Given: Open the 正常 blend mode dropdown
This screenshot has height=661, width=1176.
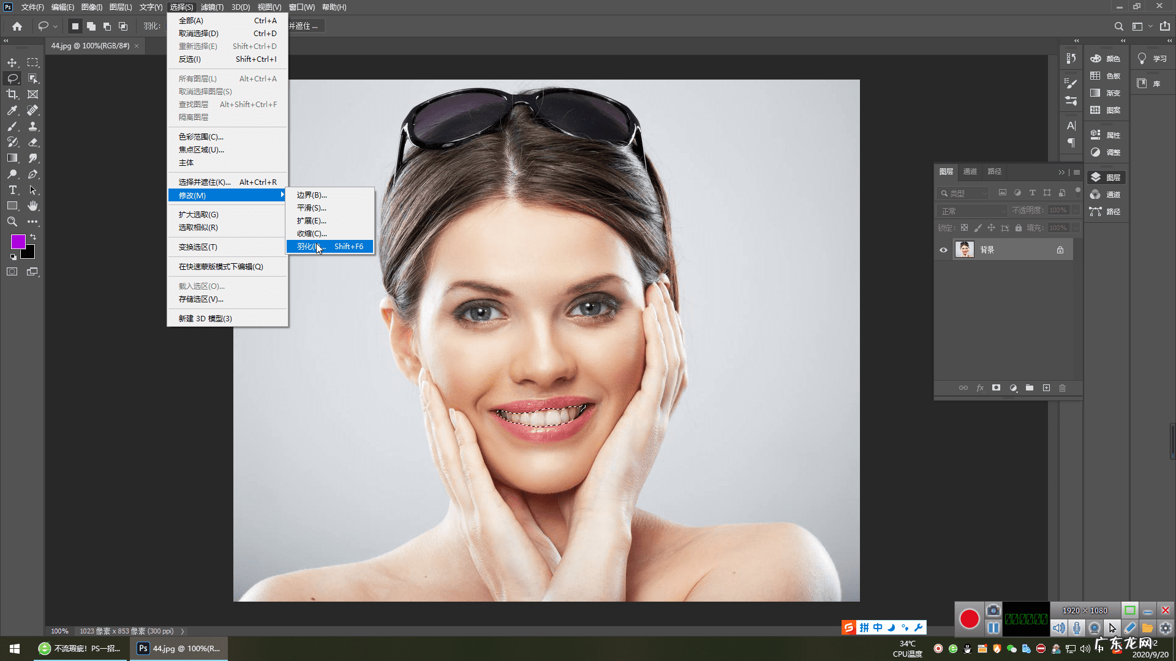Looking at the screenshot, I should point(972,211).
